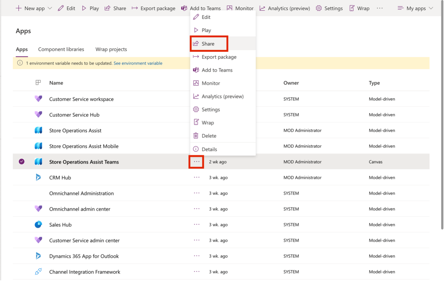The width and height of the screenshot is (445, 281).
Task: Open Analytics (preview) from top toolbar
Action: point(285,8)
